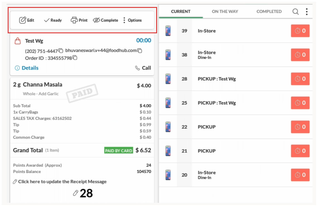Open the orders list overflow menu

pos(307,11)
